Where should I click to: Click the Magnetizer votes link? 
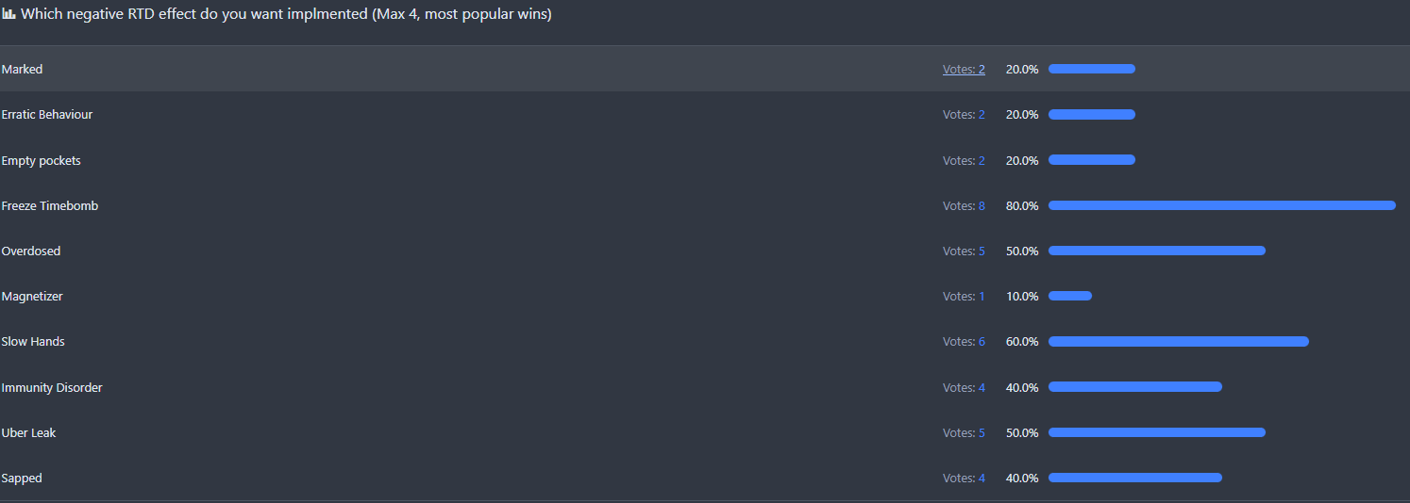coord(964,297)
